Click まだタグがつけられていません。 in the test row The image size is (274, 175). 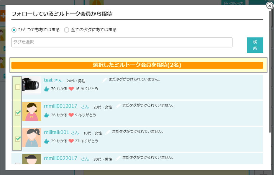coord(134,79)
